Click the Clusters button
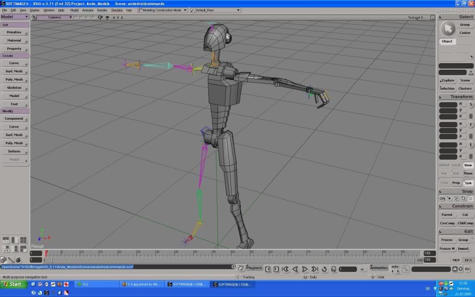Image resolution: width=475 pixels, height=297 pixels. click(x=465, y=89)
